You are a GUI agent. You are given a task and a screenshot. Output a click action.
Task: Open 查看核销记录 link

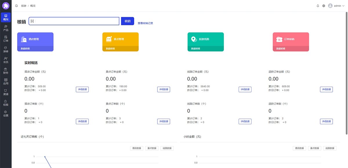(145, 23)
